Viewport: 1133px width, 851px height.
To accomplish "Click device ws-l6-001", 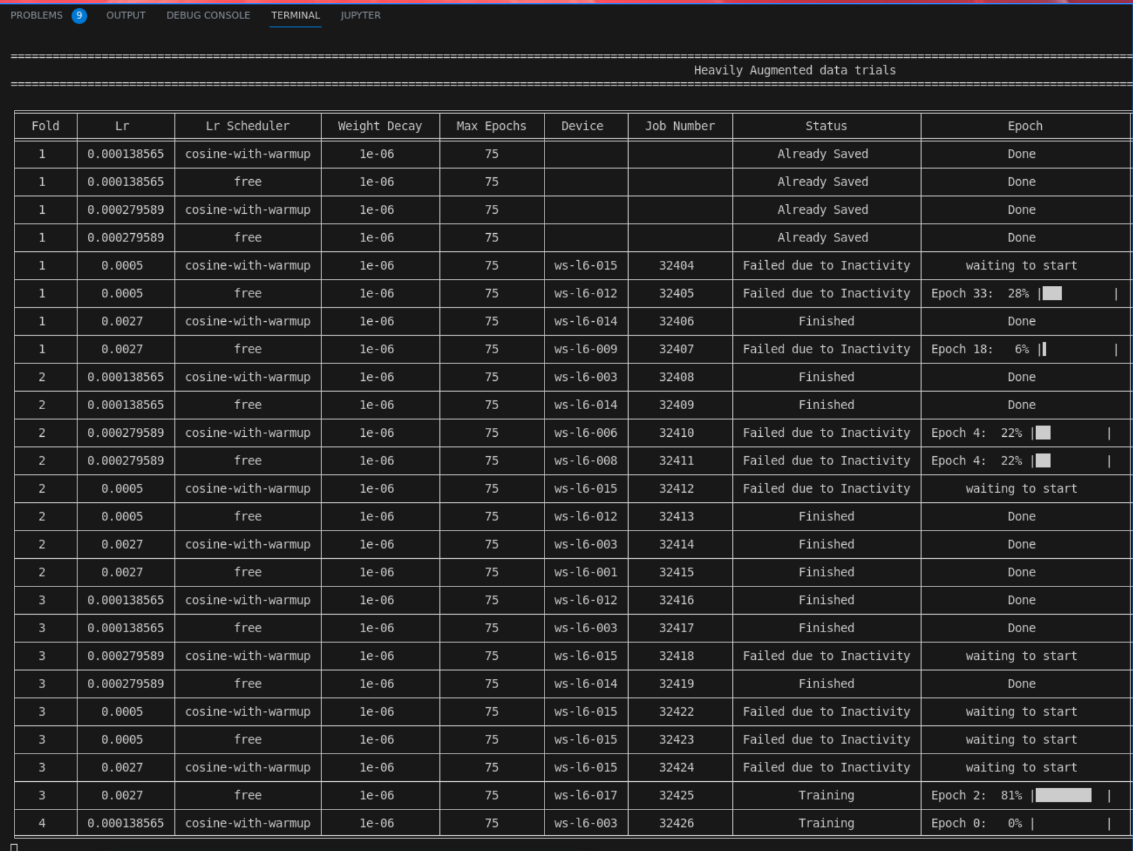I will pyautogui.click(x=585, y=572).
